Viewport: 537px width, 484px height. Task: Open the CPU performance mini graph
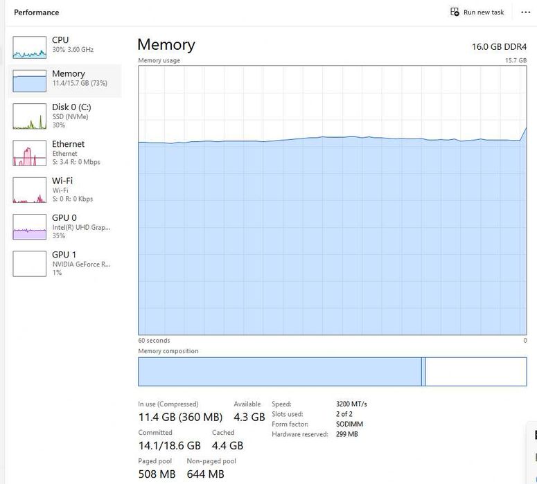pos(30,48)
